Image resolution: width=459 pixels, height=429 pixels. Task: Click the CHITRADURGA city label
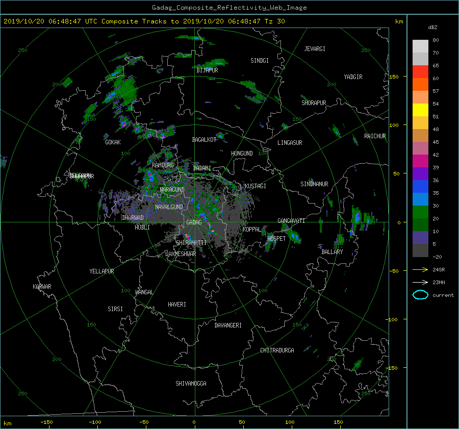277,350
